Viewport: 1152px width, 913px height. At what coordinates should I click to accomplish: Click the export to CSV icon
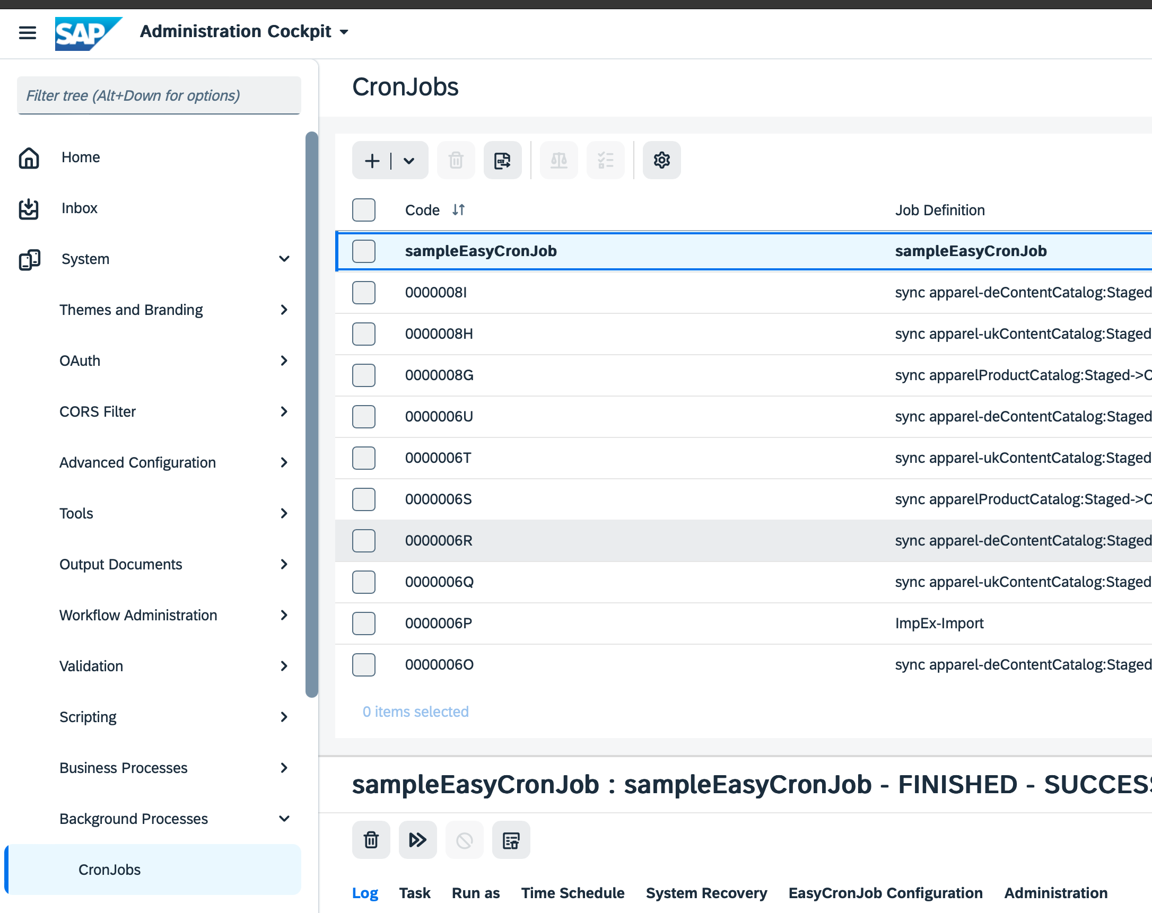[x=502, y=160]
